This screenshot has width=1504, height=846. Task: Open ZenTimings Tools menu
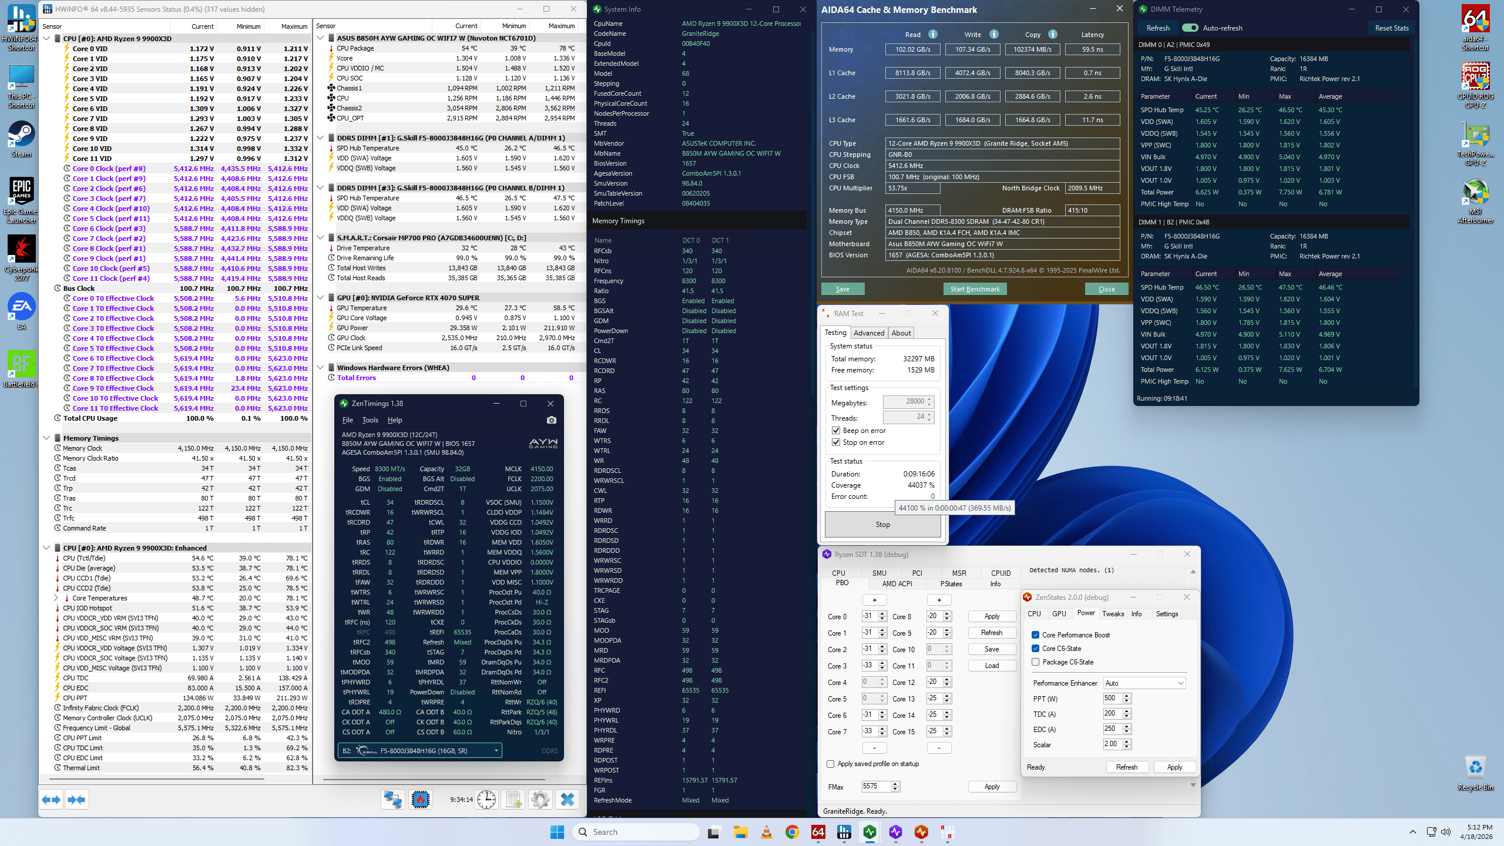coord(370,420)
